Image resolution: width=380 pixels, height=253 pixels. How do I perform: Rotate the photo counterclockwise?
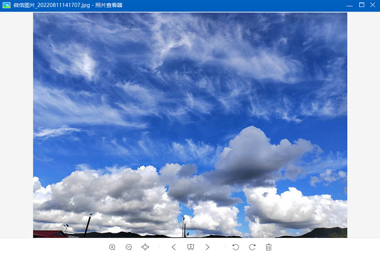pyautogui.click(x=236, y=247)
